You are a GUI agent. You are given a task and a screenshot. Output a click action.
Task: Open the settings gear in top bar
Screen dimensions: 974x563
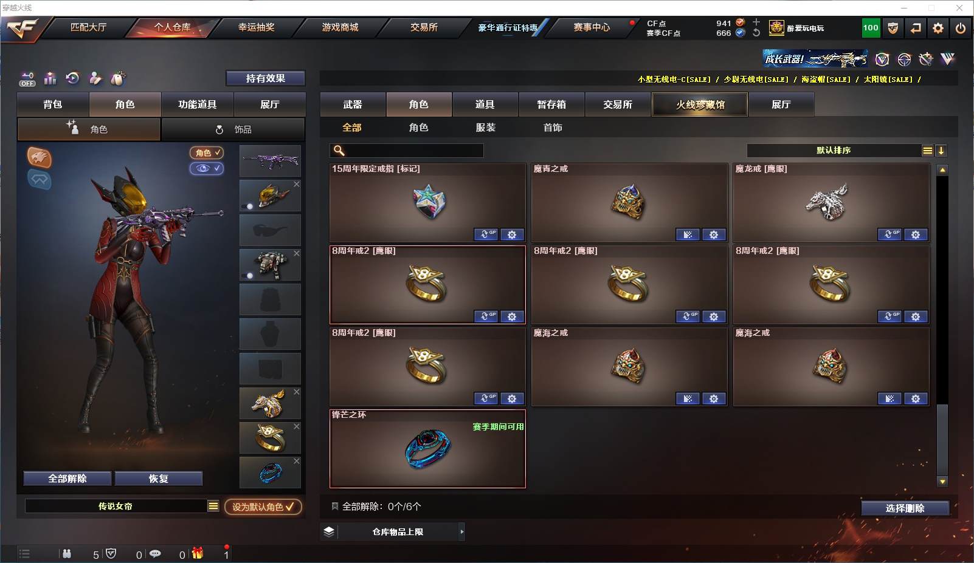(x=938, y=28)
